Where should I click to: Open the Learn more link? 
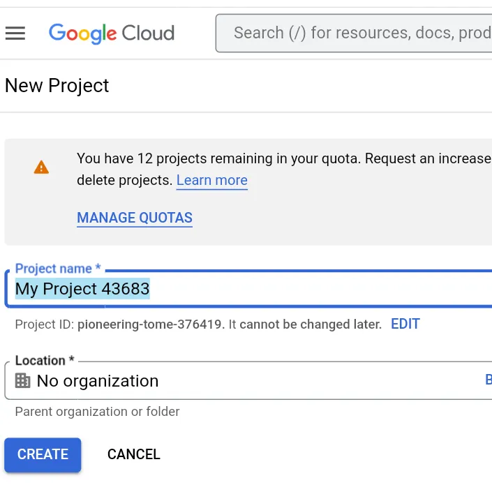[x=211, y=180]
